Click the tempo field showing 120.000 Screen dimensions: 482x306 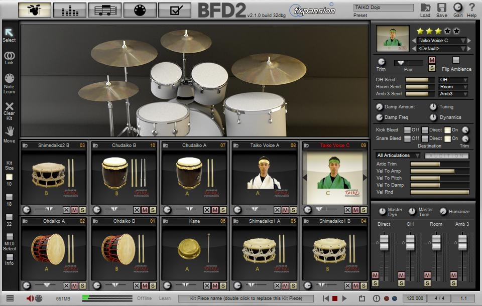tap(415, 298)
